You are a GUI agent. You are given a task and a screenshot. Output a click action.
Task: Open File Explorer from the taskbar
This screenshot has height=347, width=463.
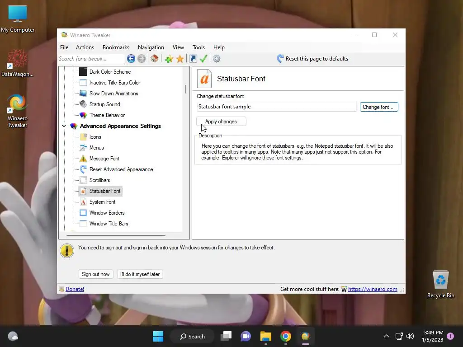click(x=266, y=336)
